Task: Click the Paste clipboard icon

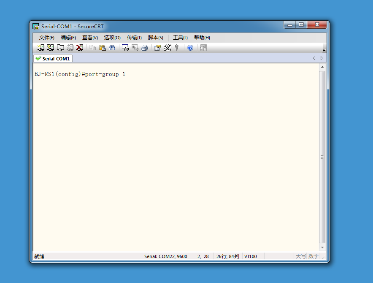Action: pos(102,48)
